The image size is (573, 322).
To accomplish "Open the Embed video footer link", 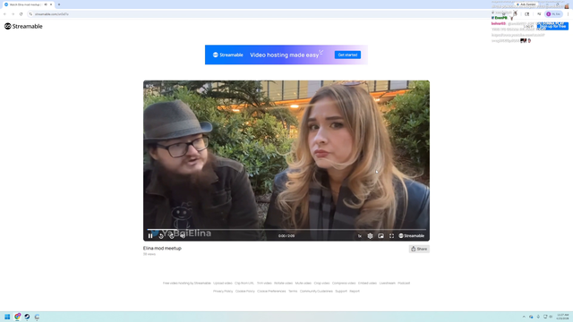I will (367, 284).
